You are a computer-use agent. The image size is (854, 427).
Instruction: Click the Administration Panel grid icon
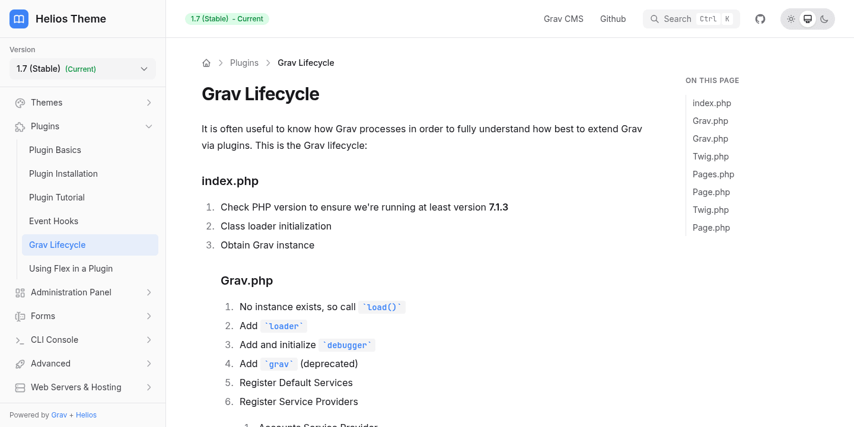tap(20, 292)
